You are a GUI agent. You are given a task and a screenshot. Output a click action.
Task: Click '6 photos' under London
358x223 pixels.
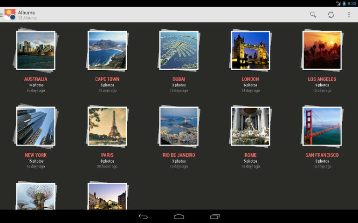click(250, 85)
